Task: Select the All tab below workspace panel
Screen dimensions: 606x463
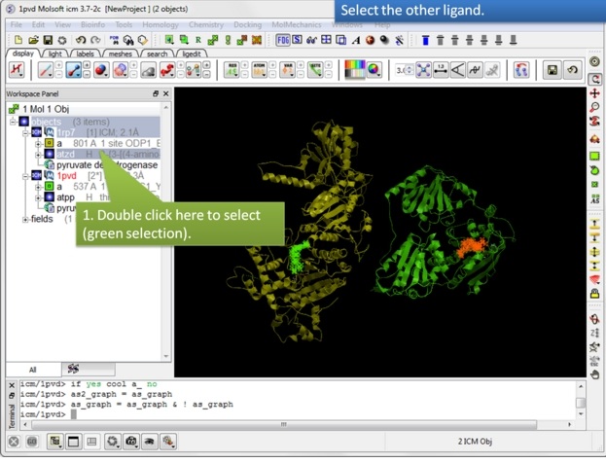Action: point(31,370)
